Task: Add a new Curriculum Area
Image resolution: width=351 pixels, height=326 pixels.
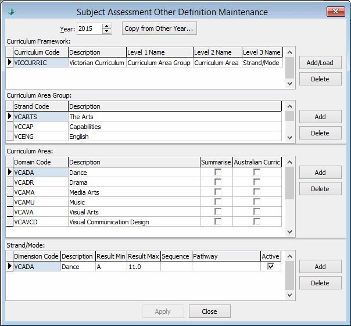Action: (x=320, y=173)
